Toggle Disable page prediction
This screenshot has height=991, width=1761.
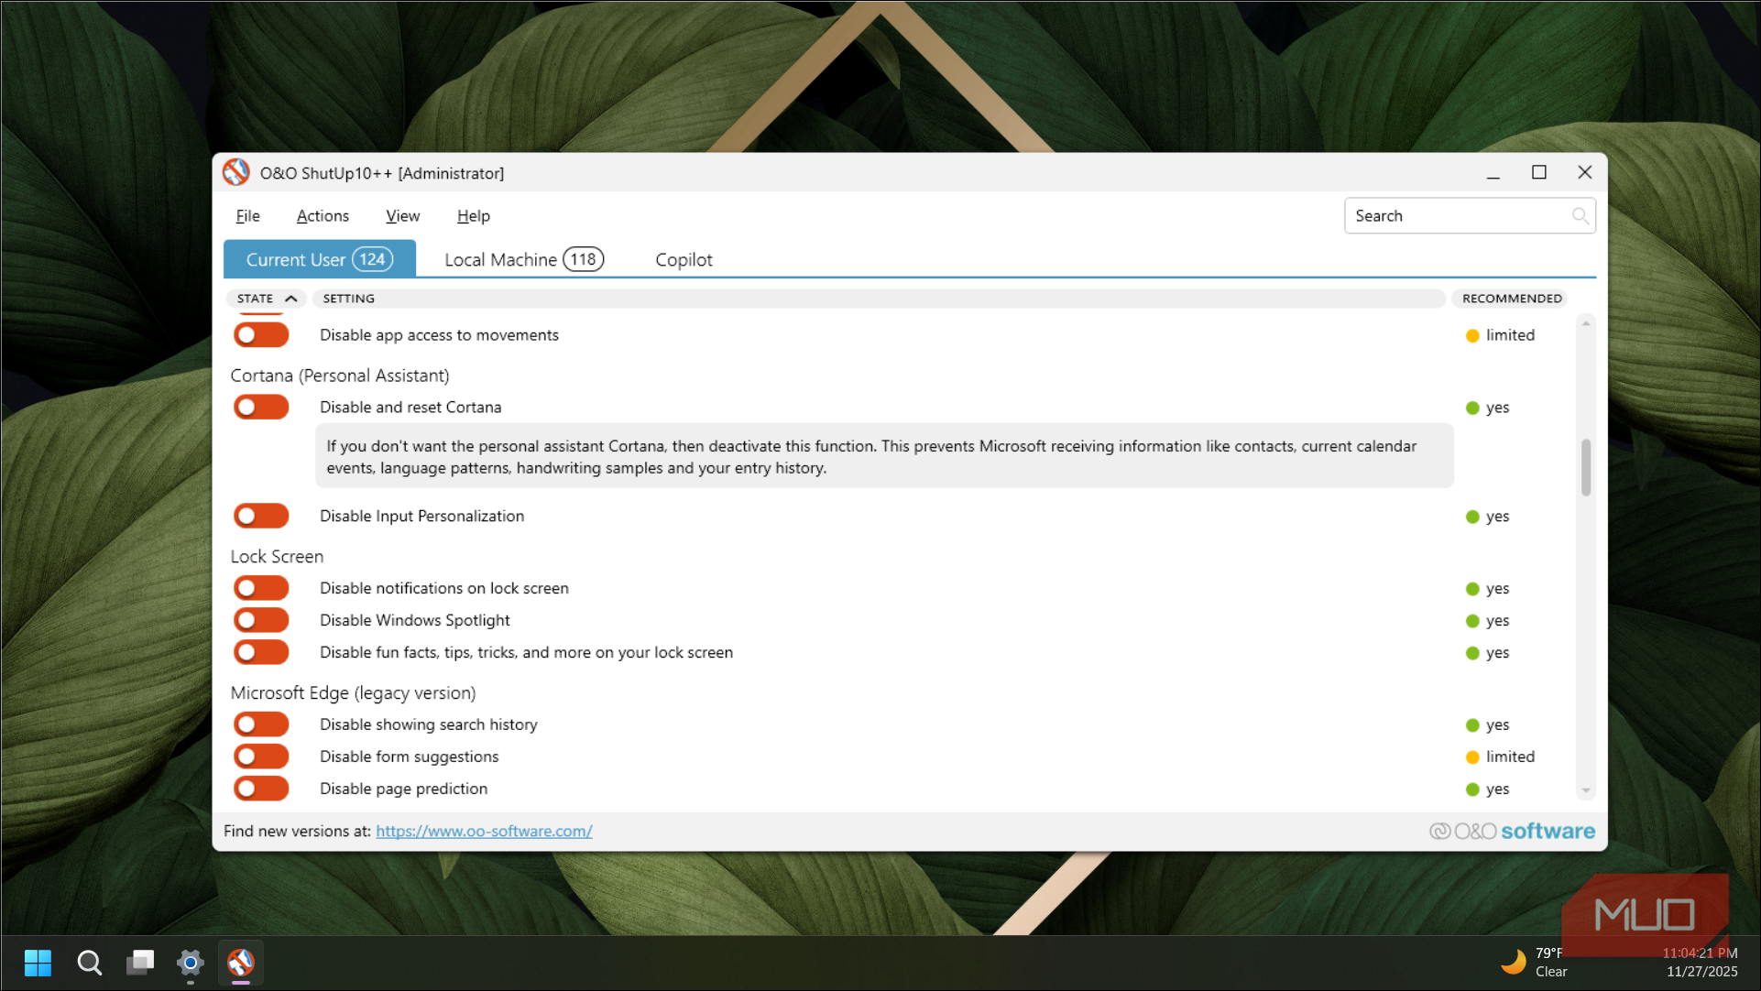click(261, 789)
